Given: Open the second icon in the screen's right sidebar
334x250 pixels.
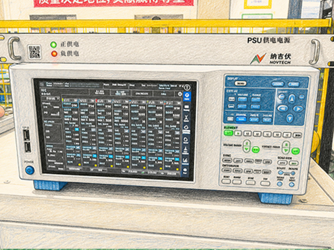Looking at the screenshot, I should pos(186,107).
